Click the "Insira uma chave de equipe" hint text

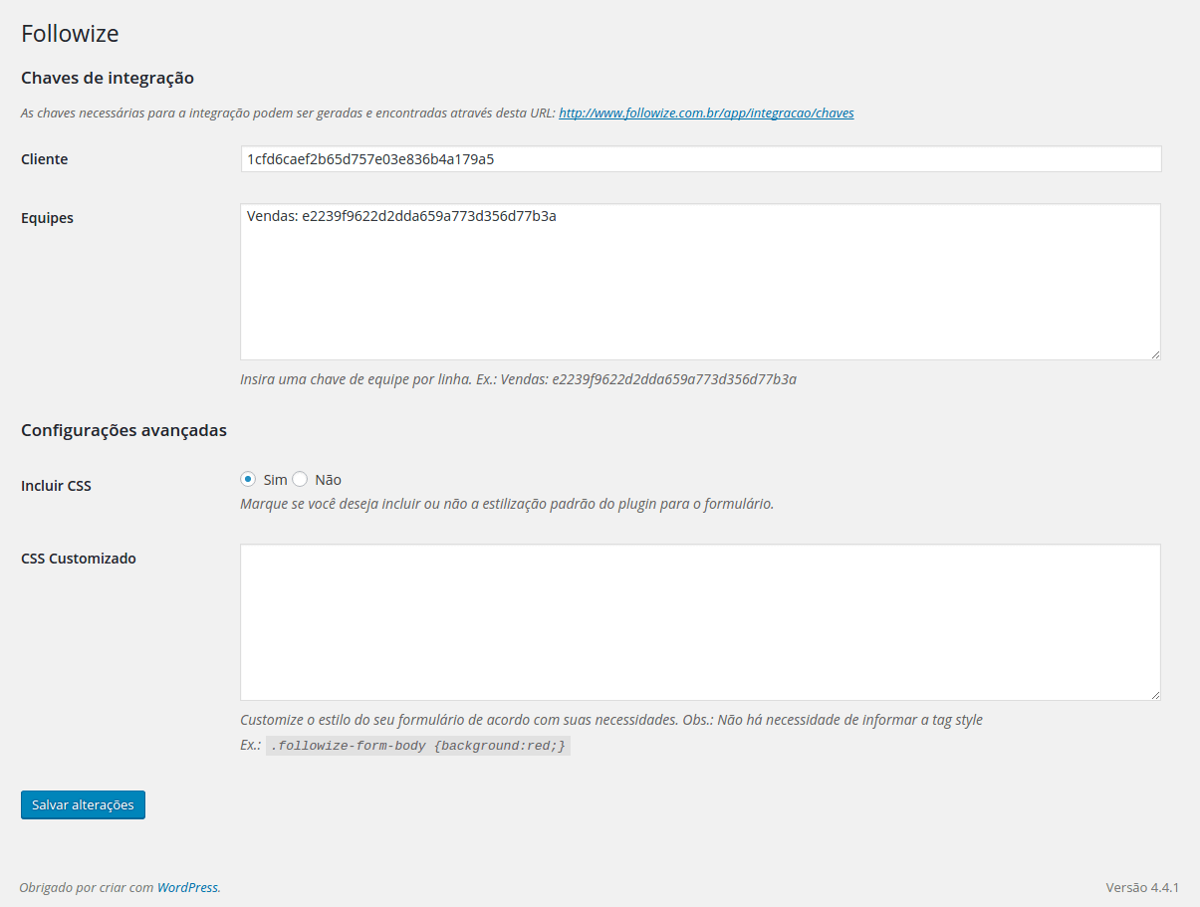point(518,379)
